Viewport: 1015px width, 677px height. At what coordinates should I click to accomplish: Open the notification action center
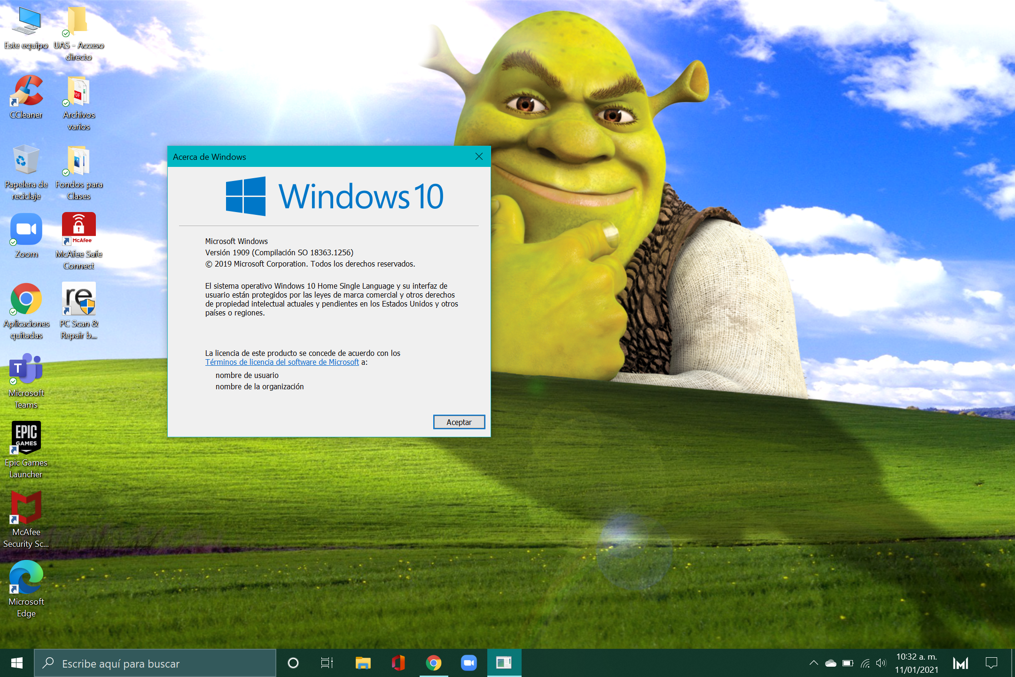pos(992,663)
